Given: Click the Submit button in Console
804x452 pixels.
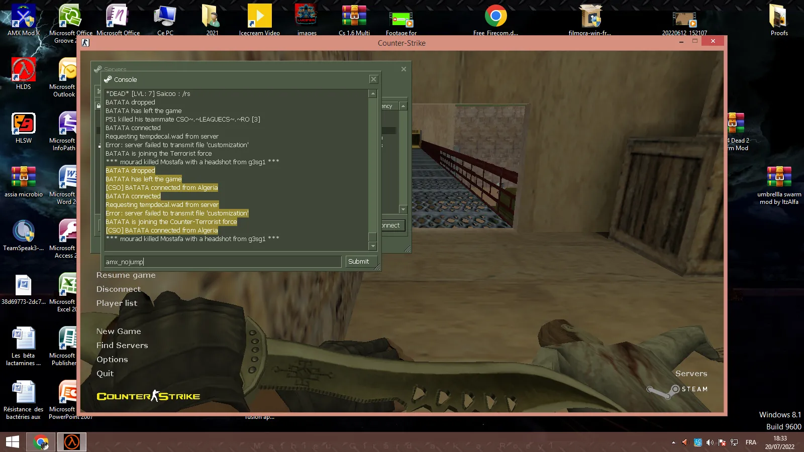Looking at the screenshot, I should pos(358,262).
